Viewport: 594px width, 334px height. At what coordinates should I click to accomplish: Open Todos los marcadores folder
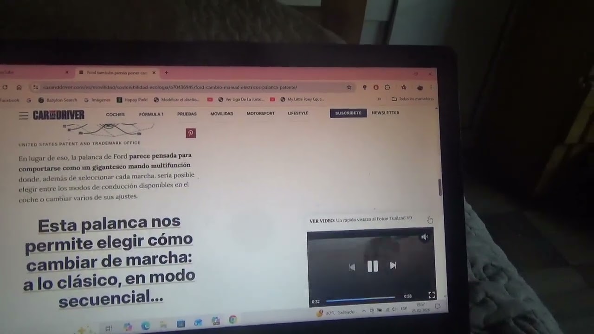tap(413, 99)
